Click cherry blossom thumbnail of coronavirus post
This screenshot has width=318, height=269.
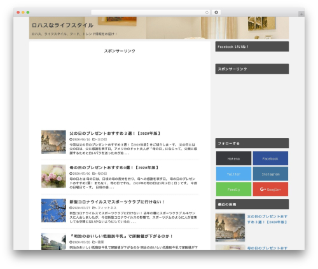53,210
